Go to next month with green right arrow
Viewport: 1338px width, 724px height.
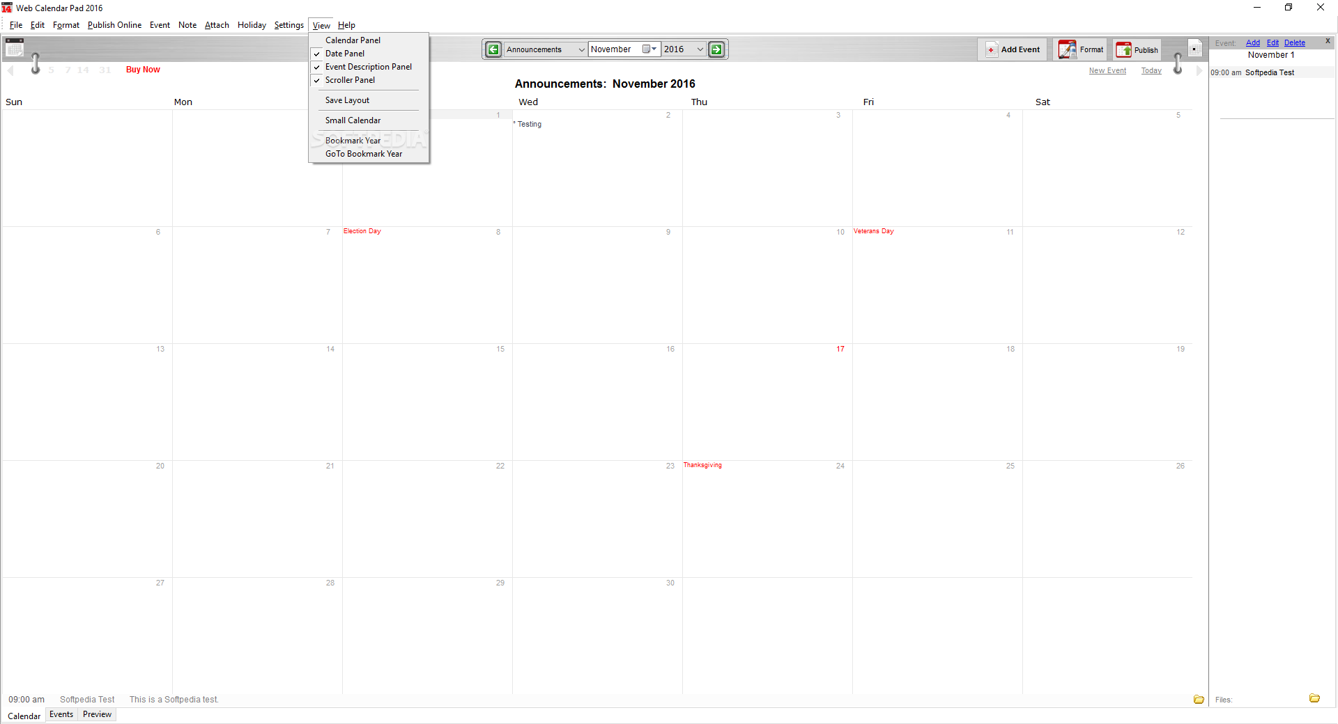coord(716,49)
